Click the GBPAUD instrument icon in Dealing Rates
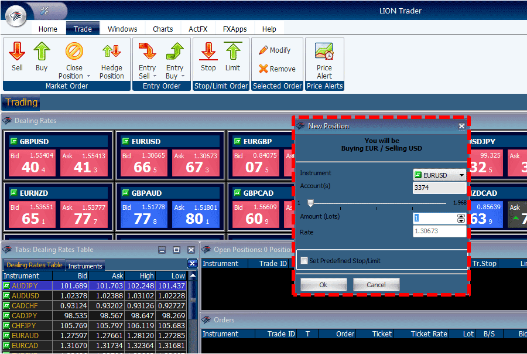Viewport: 527px width, 354px height. pos(126,193)
